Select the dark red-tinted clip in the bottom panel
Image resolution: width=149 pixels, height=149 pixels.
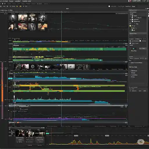[20, 134]
